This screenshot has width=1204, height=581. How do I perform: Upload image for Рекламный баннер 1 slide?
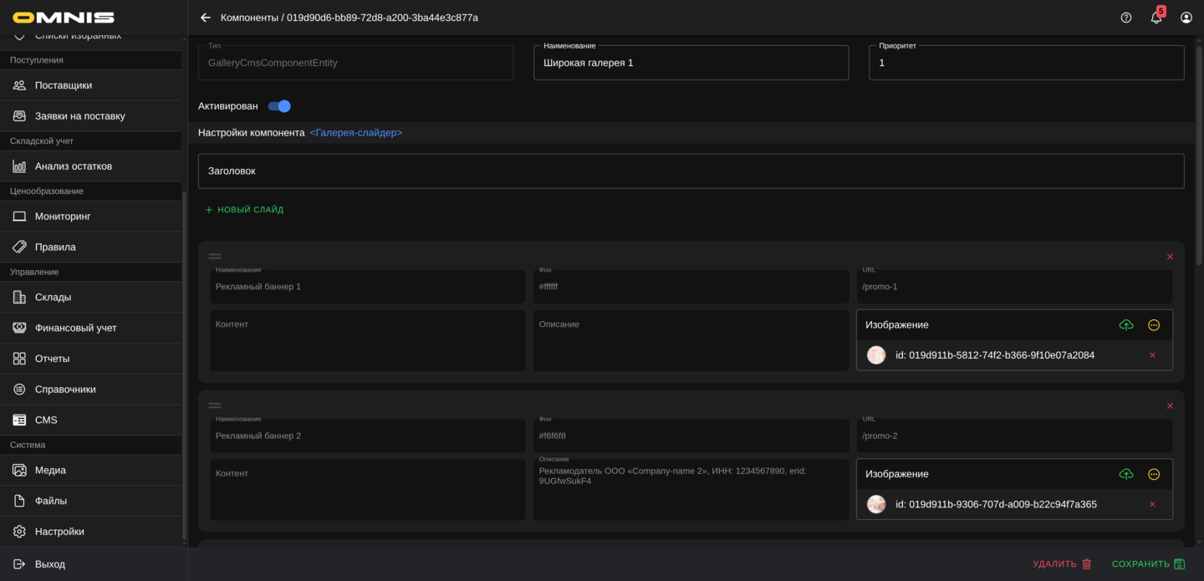click(x=1126, y=325)
